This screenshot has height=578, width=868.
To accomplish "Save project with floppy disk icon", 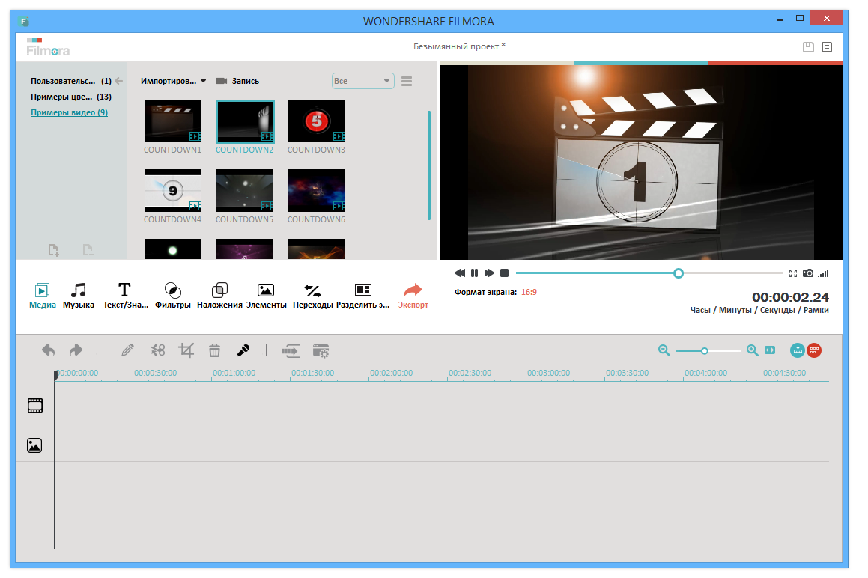I will pyautogui.click(x=808, y=47).
